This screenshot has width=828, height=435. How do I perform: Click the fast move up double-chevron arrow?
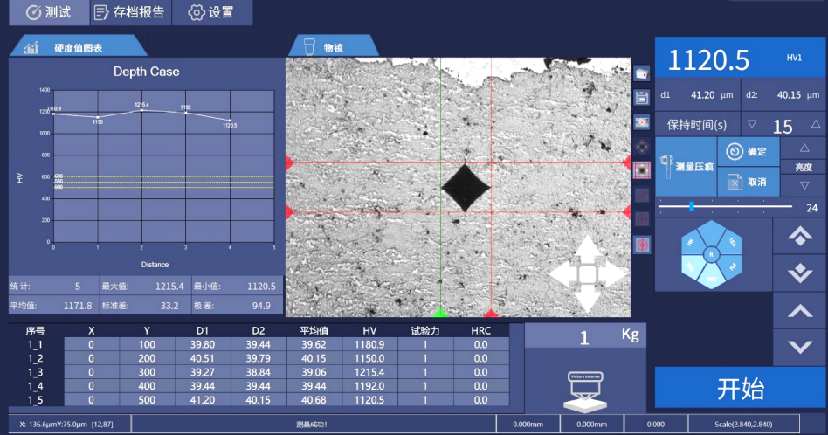pos(800,237)
